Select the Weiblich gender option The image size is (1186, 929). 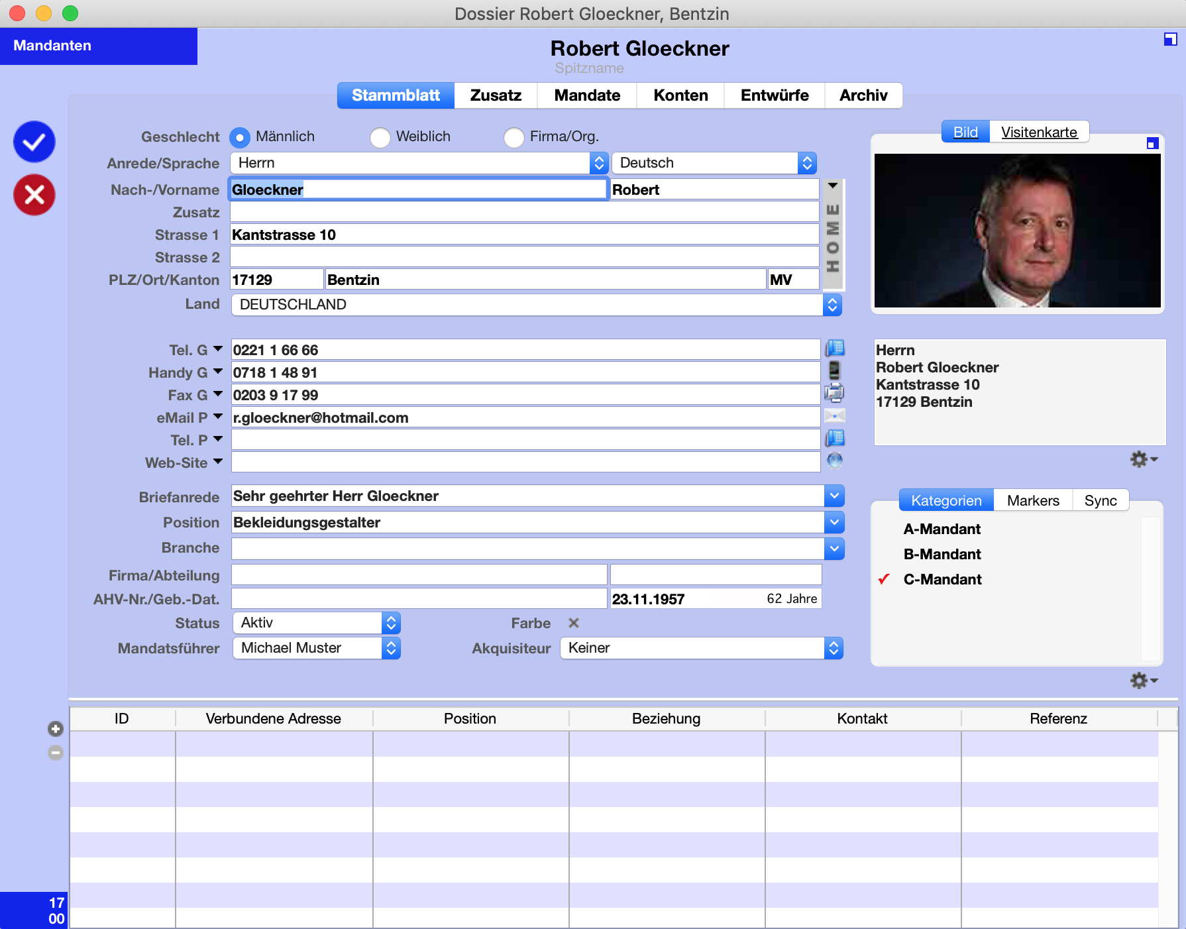coord(380,138)
